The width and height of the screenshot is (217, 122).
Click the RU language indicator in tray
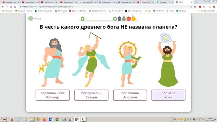click(175, 119)
